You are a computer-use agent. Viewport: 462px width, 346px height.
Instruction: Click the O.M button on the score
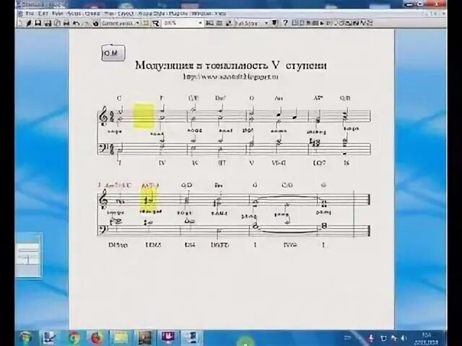(x=113, y=53)
